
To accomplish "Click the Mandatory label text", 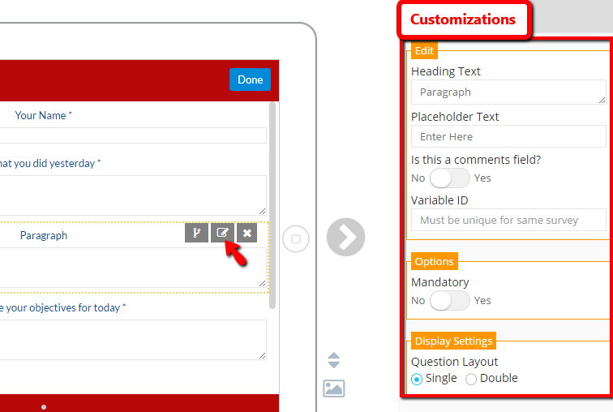I will (x=440, y=282).
